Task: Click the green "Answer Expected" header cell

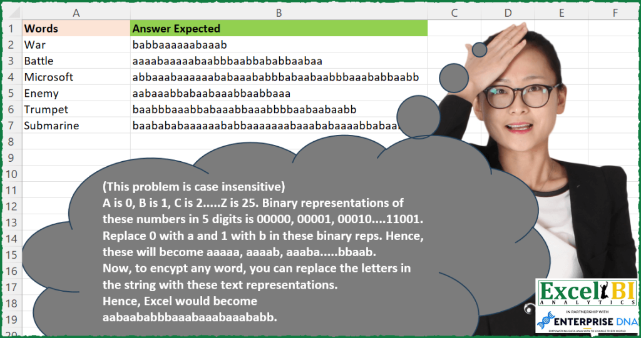Action: click(x=279, y=29)
